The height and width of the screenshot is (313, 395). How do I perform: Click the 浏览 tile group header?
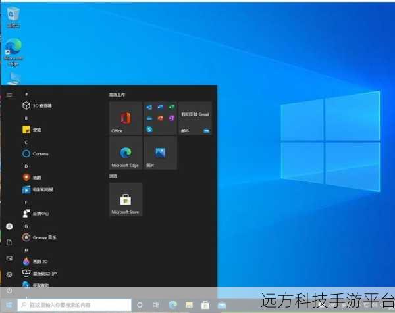(113, 176)
